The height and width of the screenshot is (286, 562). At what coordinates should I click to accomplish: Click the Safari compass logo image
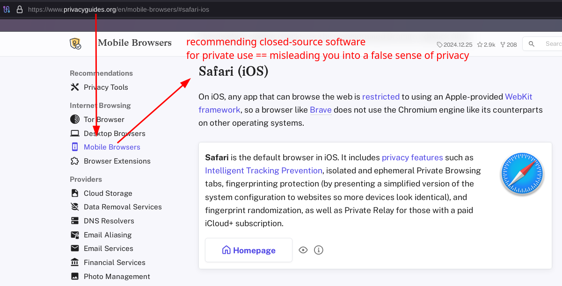coord(521,174)
